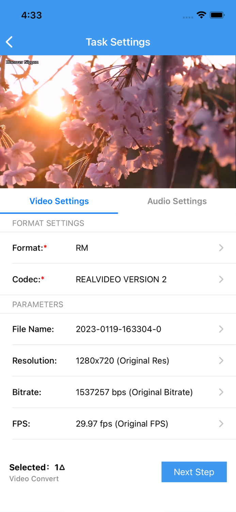Image resolution: width=236 pixels, height=512 pixels.
Task: Tap the cherry blossom video preview thumbnail
Action: 118,121
